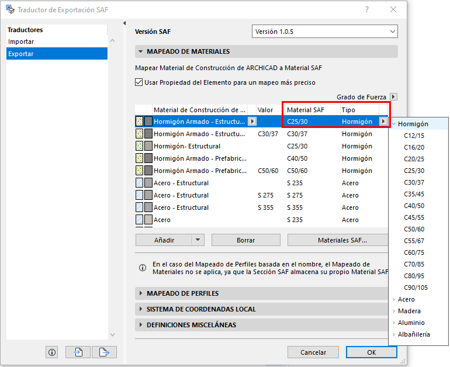
Task: Open the Añadir button dropdown arrow
Action: [198, 240]
